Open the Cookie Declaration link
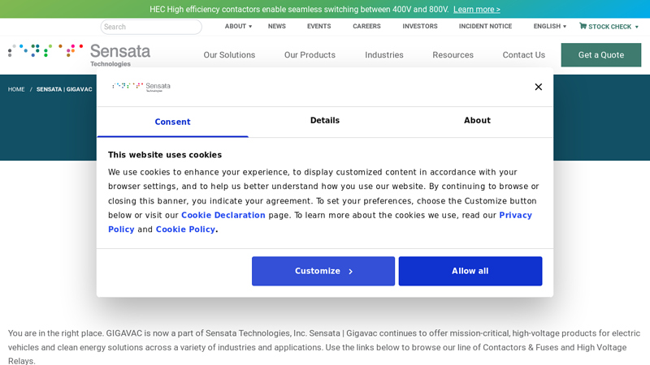This screenshot has height=365, width=650. coord(223,216)
